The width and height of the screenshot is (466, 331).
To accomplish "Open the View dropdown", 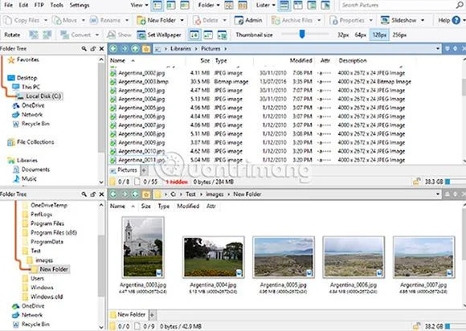I will [x=139, y=5].
